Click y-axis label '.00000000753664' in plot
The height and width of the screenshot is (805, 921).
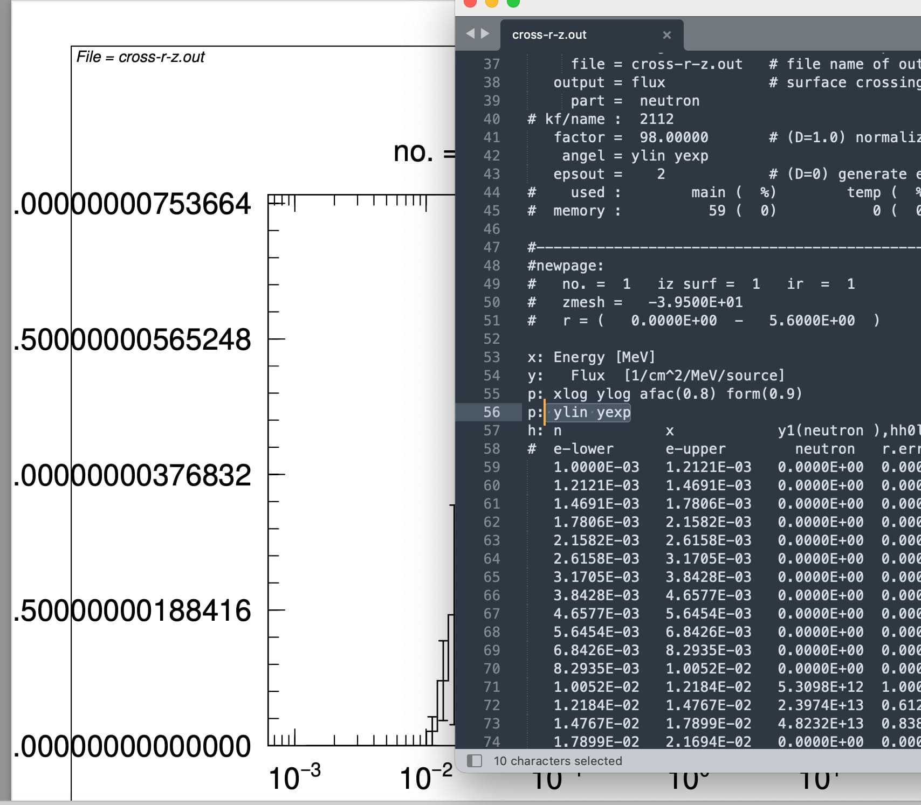(x=132, y=204)
